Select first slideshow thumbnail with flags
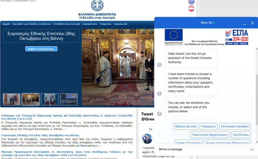 pos(11,99)
